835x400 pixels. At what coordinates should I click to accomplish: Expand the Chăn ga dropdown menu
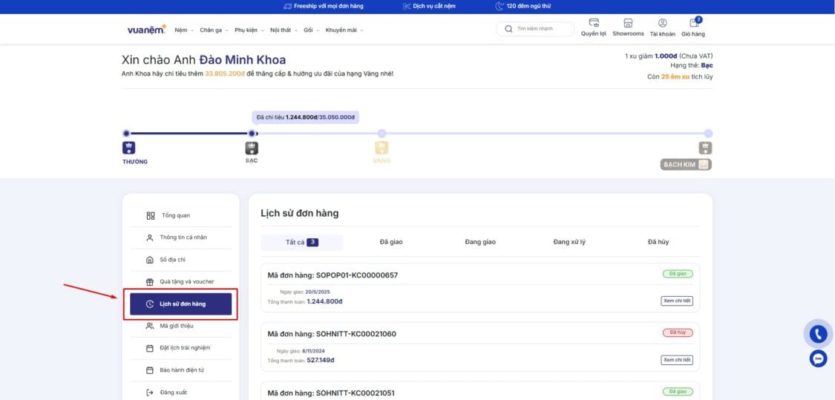coord(214,30)
